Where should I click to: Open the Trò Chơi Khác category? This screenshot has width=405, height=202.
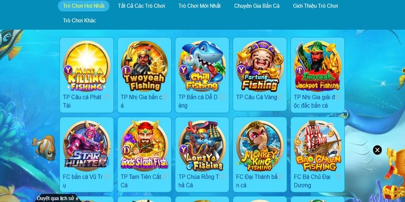79,21
